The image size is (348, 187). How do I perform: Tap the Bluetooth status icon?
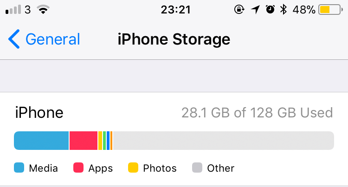[284, 10]
